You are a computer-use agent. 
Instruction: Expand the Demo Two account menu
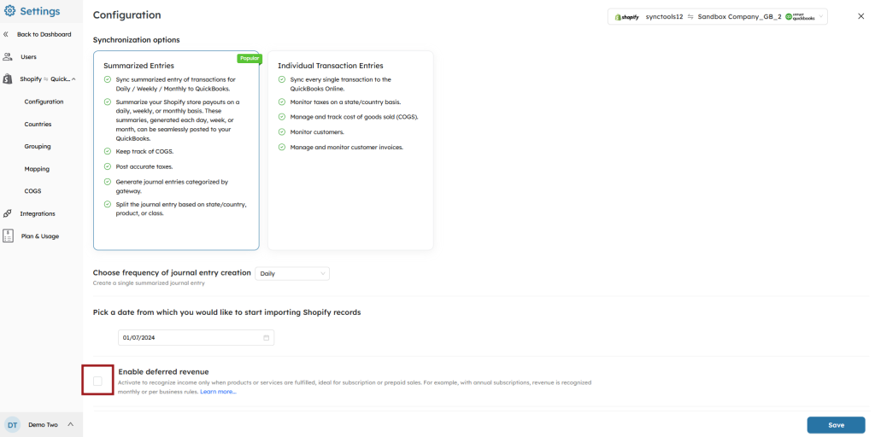click(x=70, y=424)
